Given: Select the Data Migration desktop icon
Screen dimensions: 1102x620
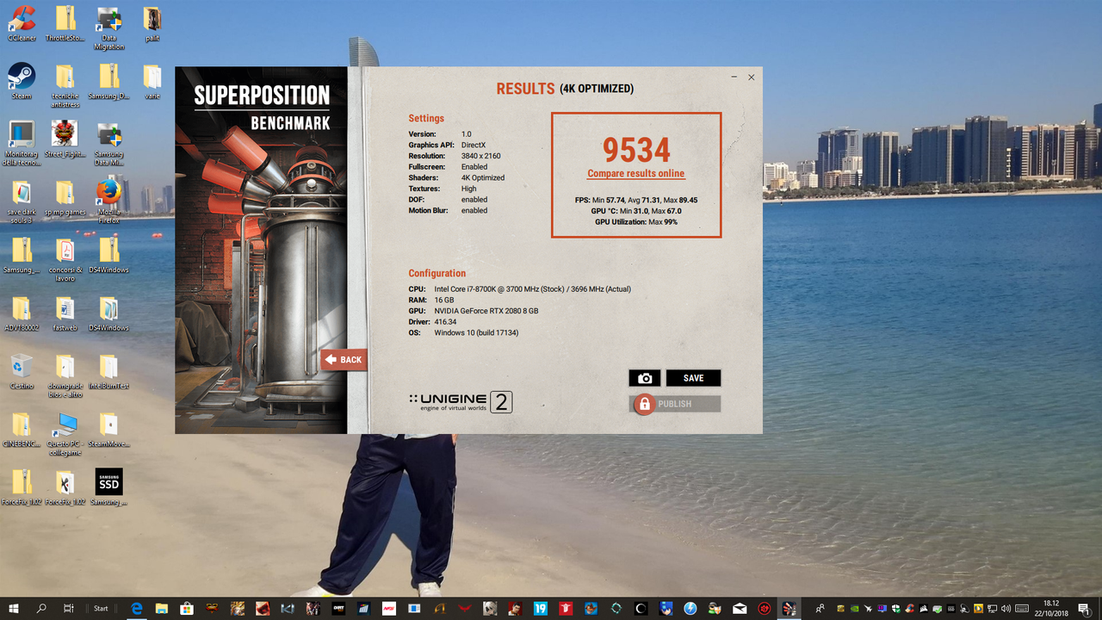Looking at the screenshot, I should coord(108,27).
